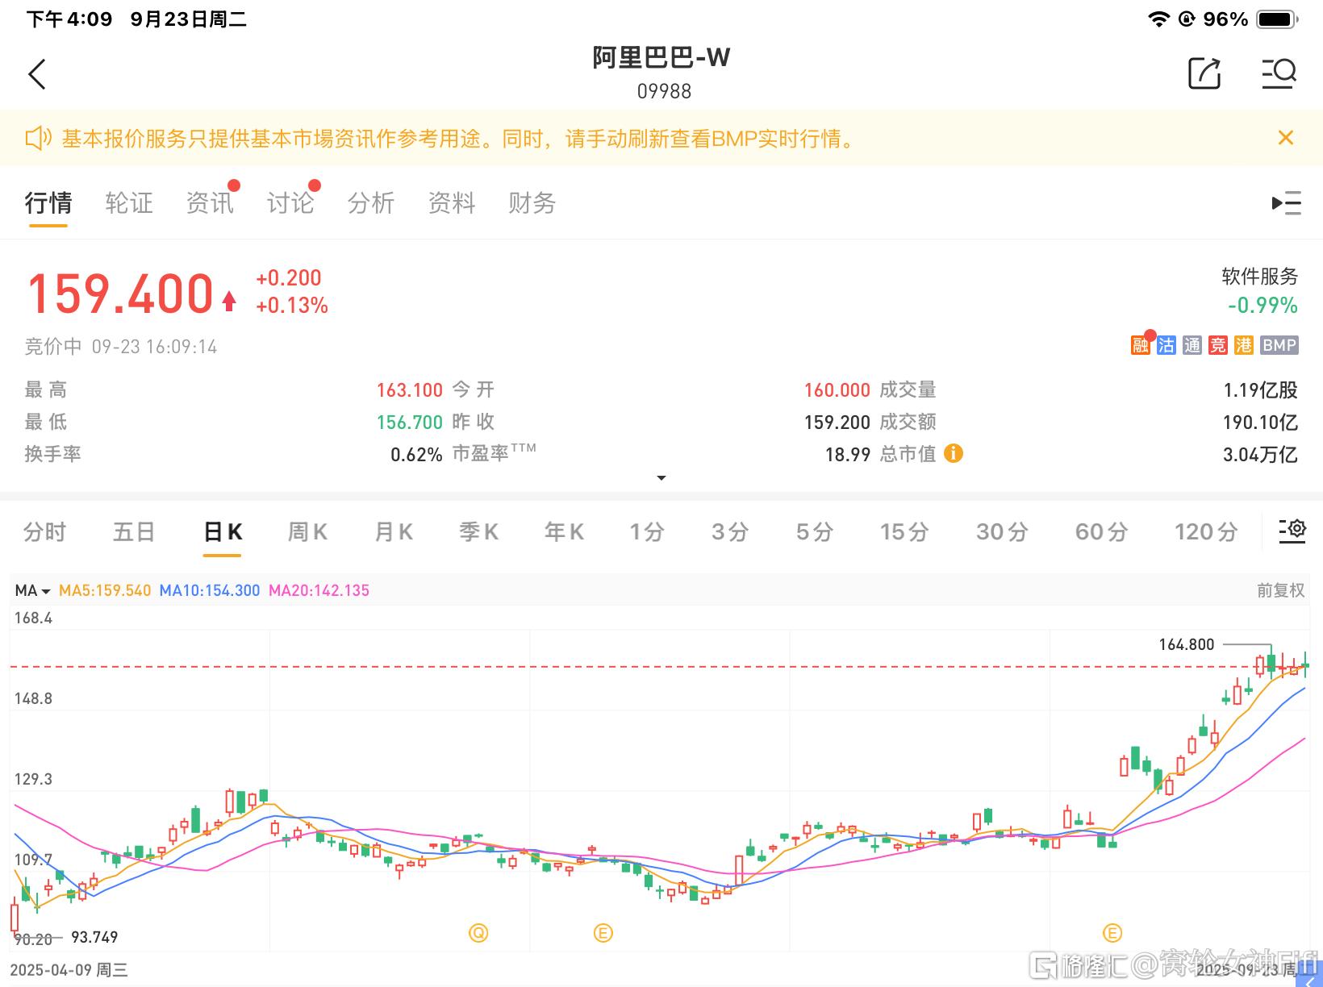Open the 软件服务 sector link
1323x987 pixels.
click(1259, 277)
